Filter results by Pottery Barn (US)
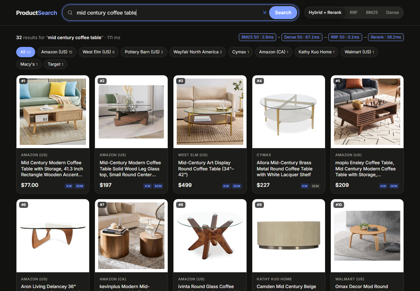This screenshot has width=420, height=291. click(x=144, y=52)
